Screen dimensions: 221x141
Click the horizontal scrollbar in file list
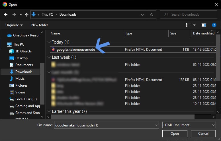122,117
